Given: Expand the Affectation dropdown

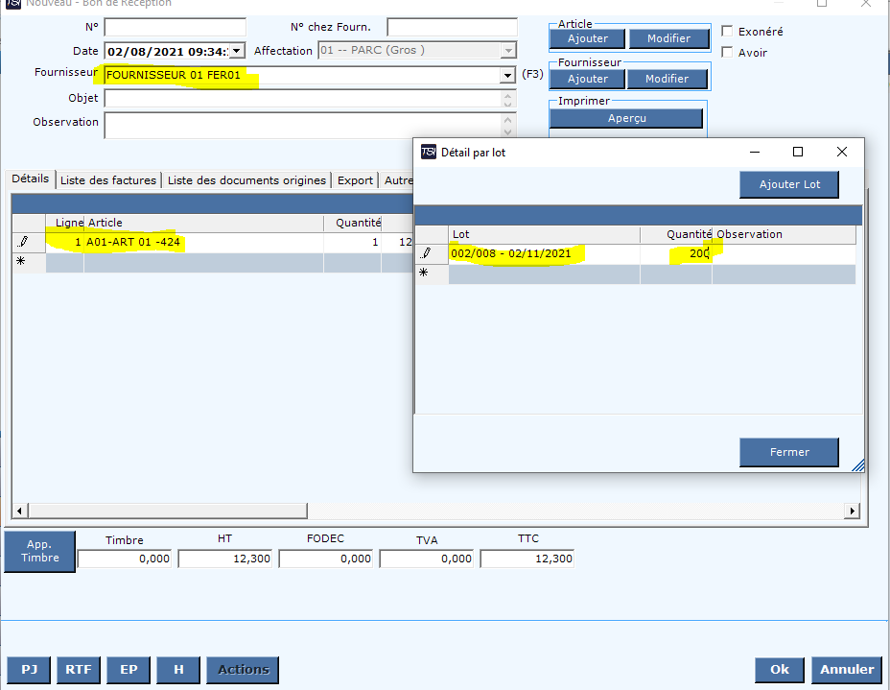Looking at the screenshot, I should coord(508,51).
